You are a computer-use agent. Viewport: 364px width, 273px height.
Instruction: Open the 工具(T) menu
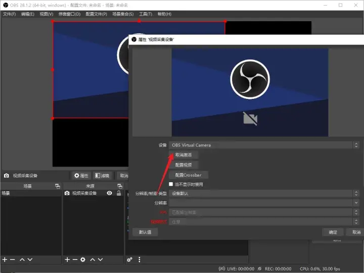146,14
